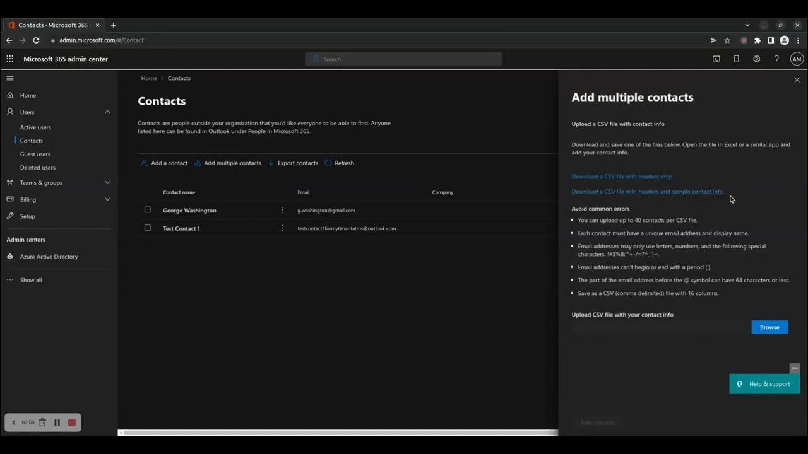Collapse the recorder toolbar arrow
The width and height of the screenshot is (808, 454).
point(13,422)
